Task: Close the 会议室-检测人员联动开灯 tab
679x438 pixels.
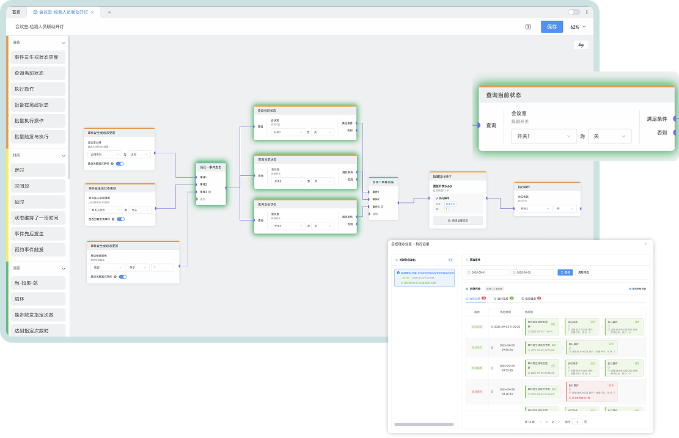Action: pyautogui.click(x=92, y=12)
